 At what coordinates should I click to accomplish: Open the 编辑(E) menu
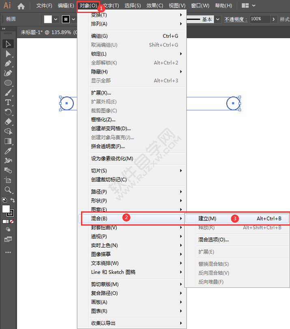pyautogui.click(x=66, y=6)
